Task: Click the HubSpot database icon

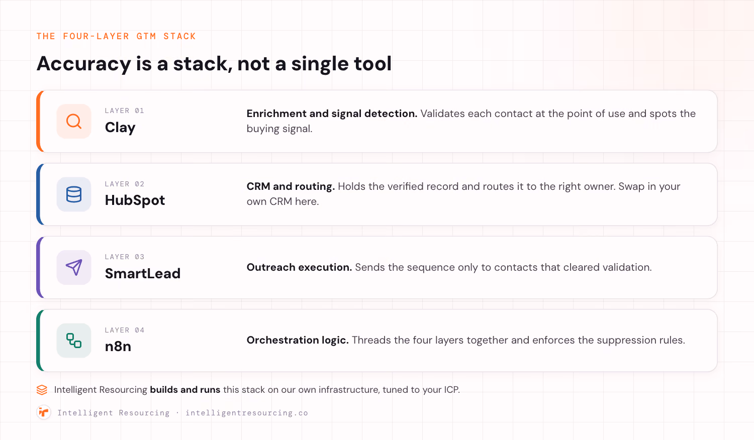Action: pos(74,194)
